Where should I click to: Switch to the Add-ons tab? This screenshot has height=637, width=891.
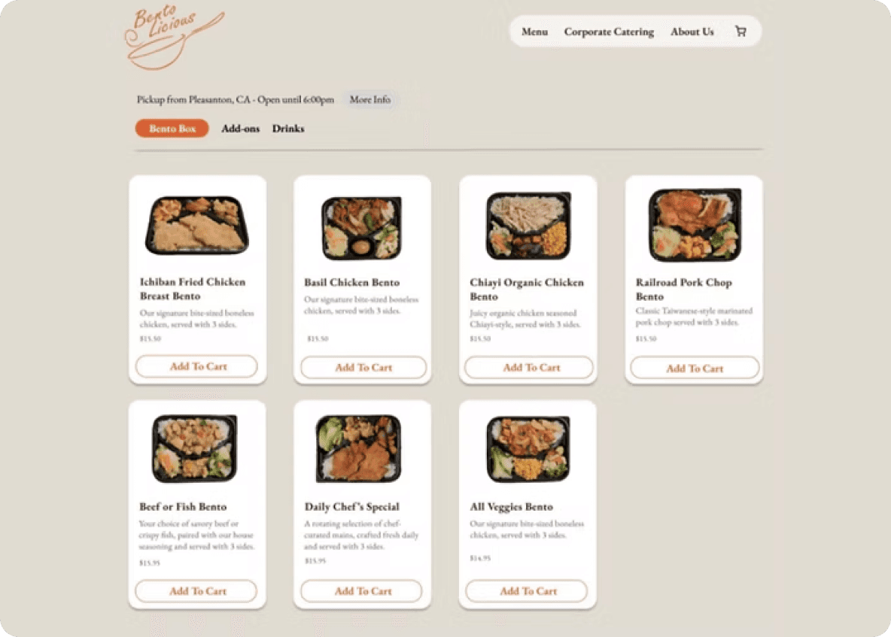240,129
